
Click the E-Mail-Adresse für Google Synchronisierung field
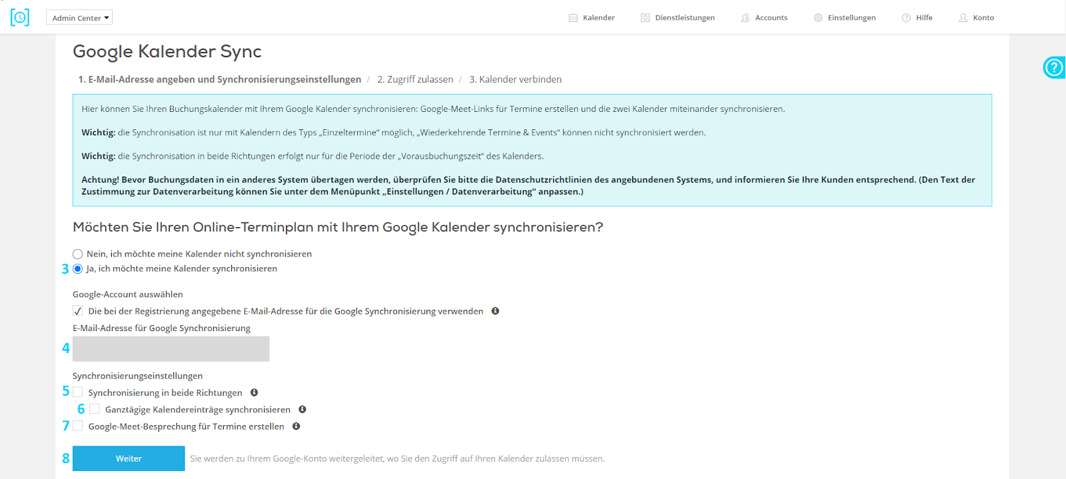pyautogui.click(x=171, y=349)
